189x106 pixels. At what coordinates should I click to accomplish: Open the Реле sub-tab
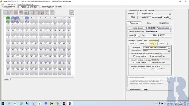coord(146,41)
